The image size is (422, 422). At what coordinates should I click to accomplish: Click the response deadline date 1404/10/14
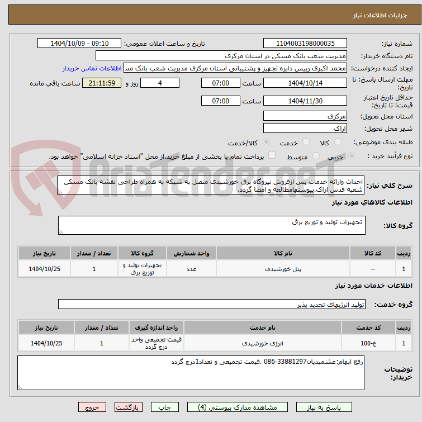click(305, 83)
